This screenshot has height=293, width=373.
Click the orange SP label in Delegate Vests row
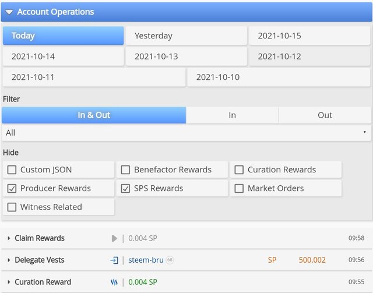click(272, 260)
